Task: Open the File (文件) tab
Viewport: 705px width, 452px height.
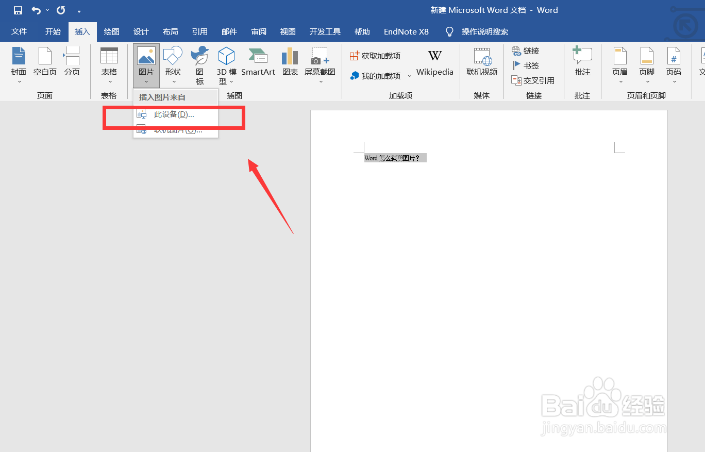Action: click(x=19, y=31)
